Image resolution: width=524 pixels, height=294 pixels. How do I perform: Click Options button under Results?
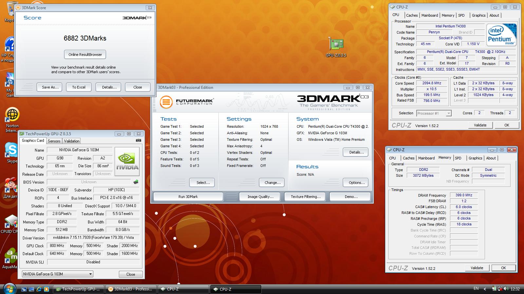(x=356, y=183)
